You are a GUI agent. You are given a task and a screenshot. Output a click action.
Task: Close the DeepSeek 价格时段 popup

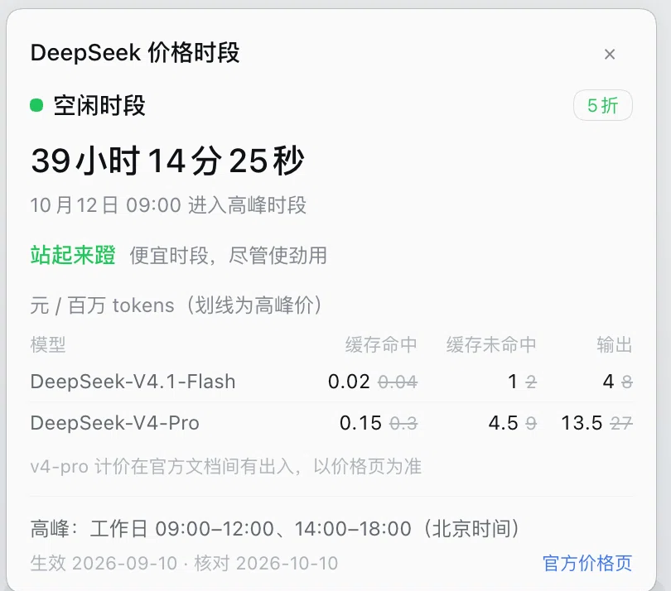[x=610, y=55]
